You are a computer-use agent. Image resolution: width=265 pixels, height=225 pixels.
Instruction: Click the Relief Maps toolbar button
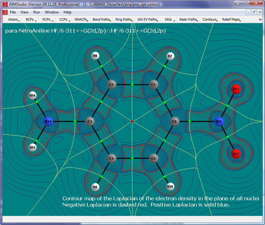point(231,19)
